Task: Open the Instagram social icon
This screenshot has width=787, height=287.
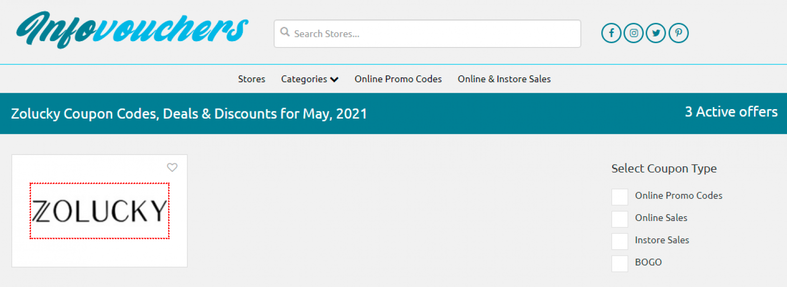Action: pyautogui.click(x=634, y=33)
